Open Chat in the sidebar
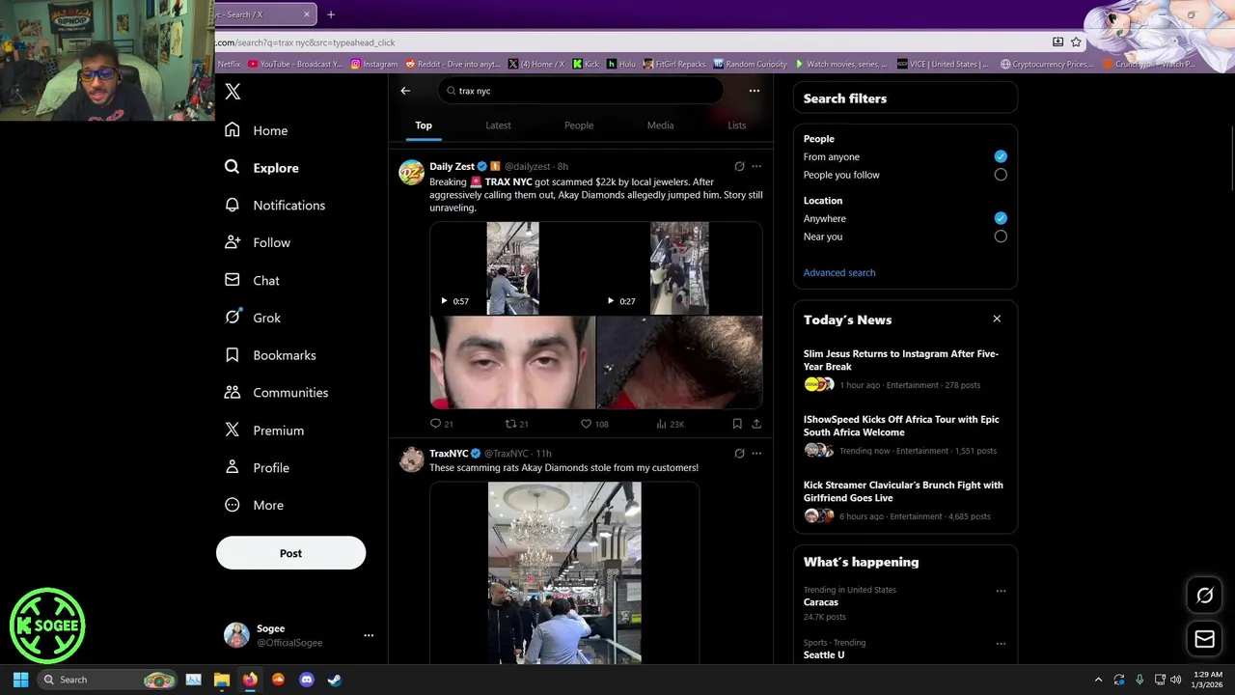This screenshot has height=695, width=1235. pos(253,280)
